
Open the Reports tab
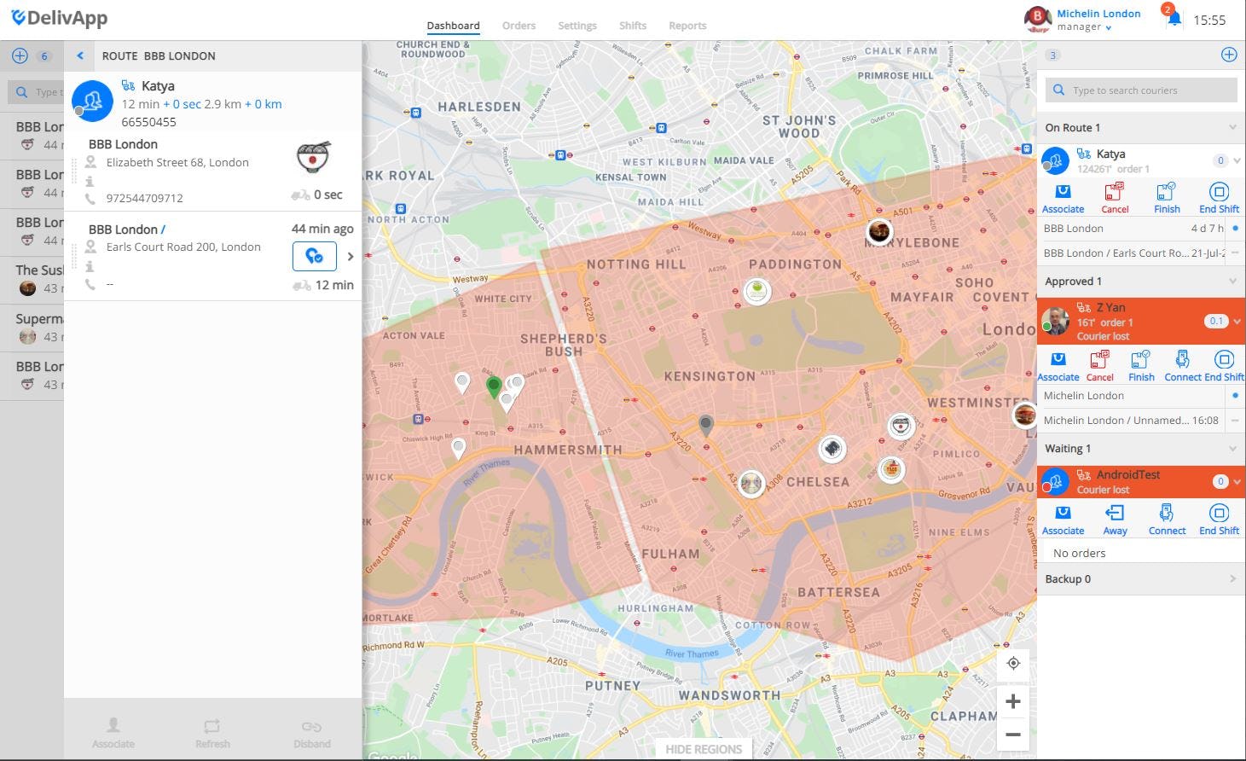(687, 26)
